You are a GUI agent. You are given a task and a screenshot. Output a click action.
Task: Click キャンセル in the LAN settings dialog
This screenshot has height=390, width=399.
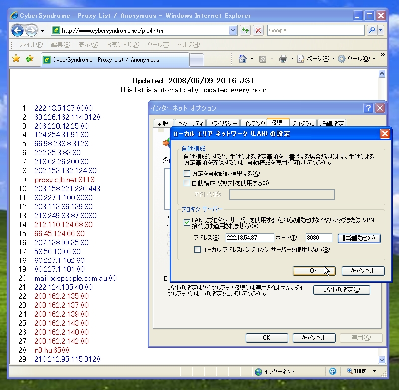pos(363,271)
